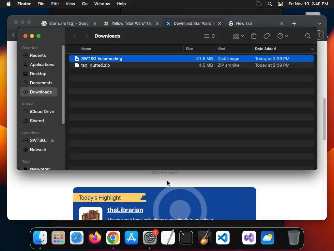Click the Edit Tags icon in Finder toolbar

point(267,36)
